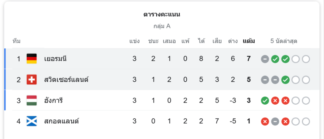Click the กลุ่ม A group label
The width and height of the screenshot is (324, 139).
162,26
